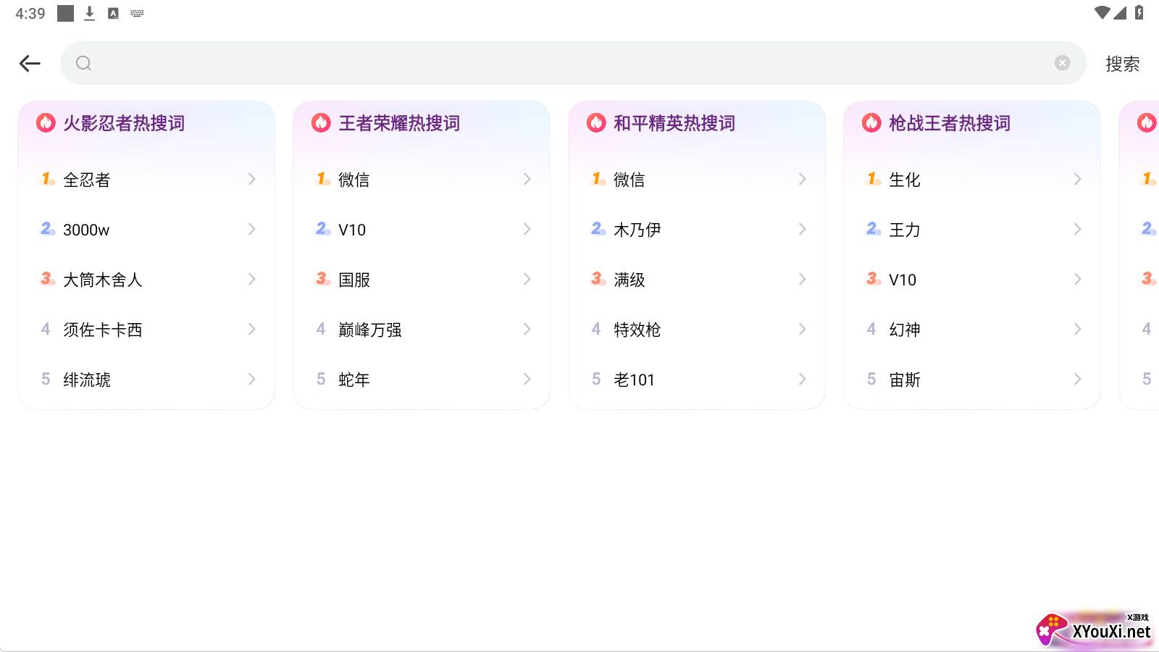Select hot search term 须佐卡卡西

[102, 330]
